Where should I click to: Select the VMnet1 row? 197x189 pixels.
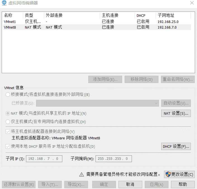point(97,22)
